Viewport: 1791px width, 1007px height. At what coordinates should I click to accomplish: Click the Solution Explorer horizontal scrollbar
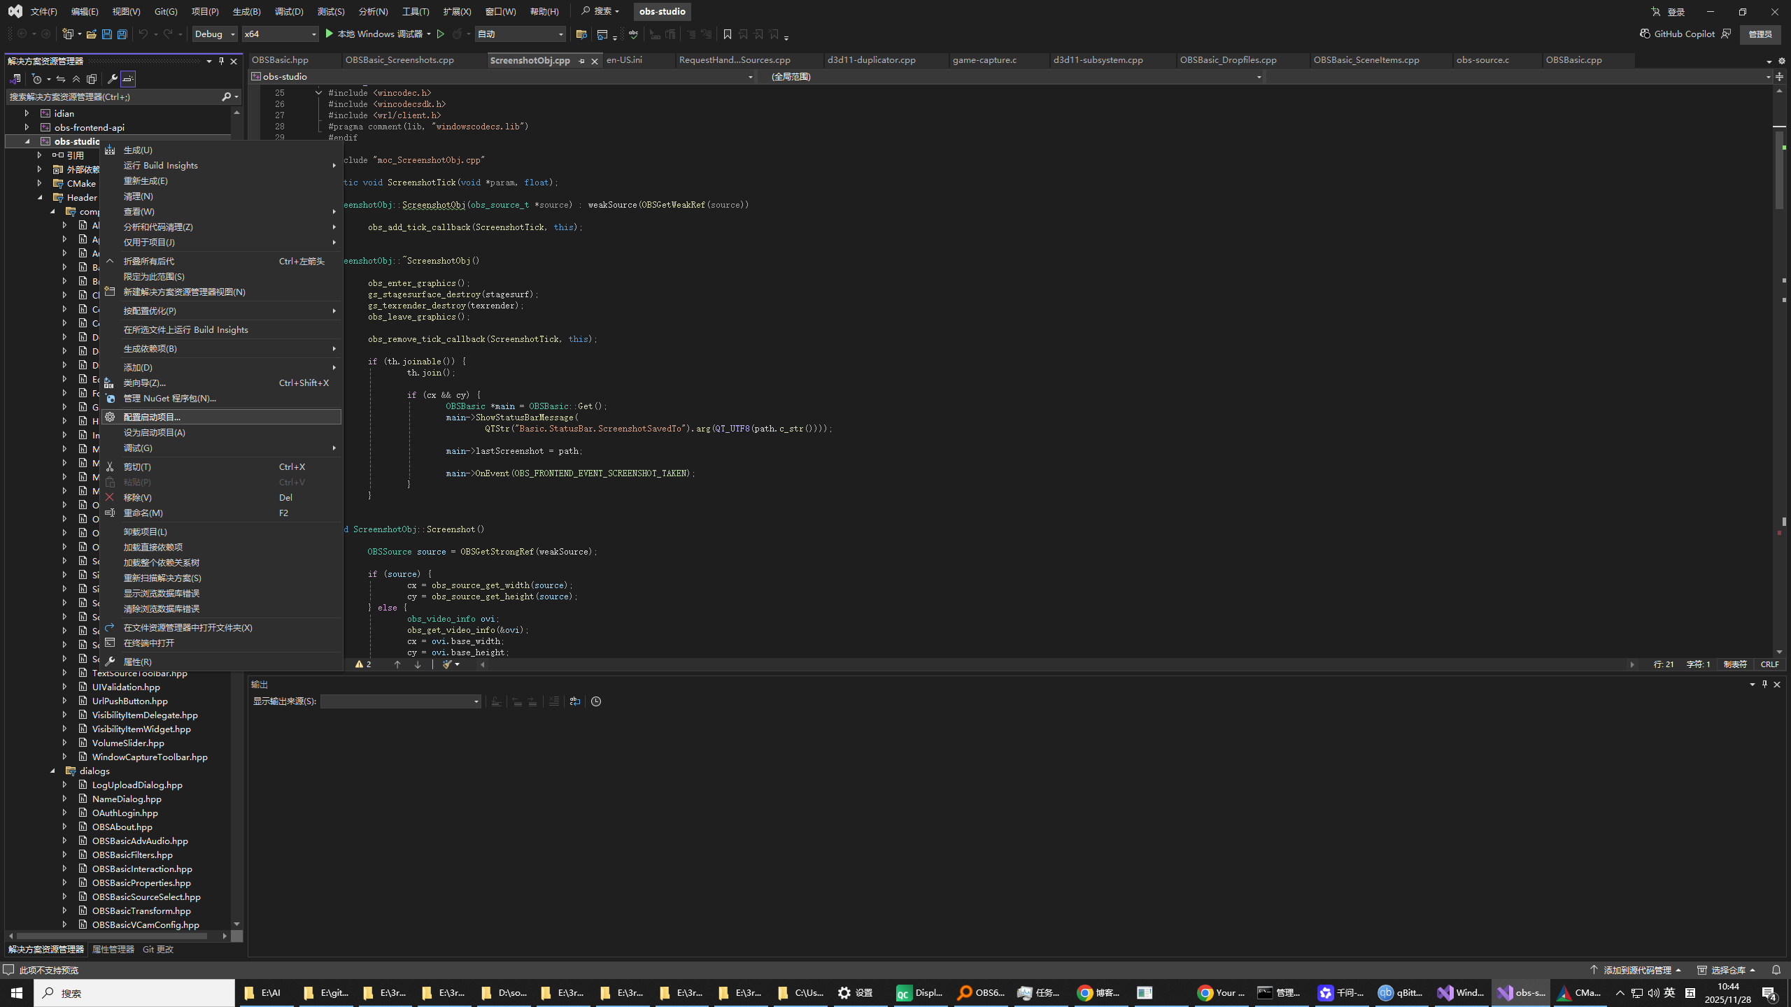(112, 936)
